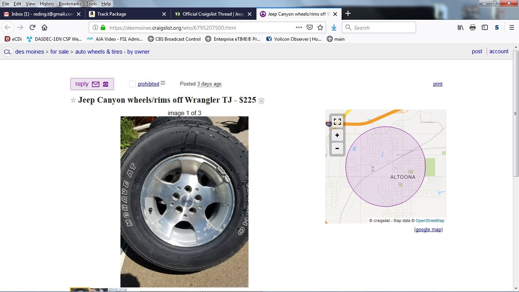Open the Bookmarks menu
The image size is (519, 292).
click(70, 4)
